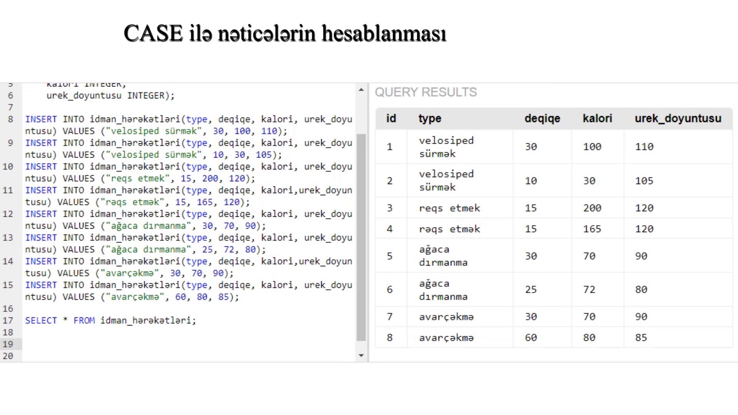Click line number 17 in the gutter
This screenshot has height=415, width=738.
8,320
